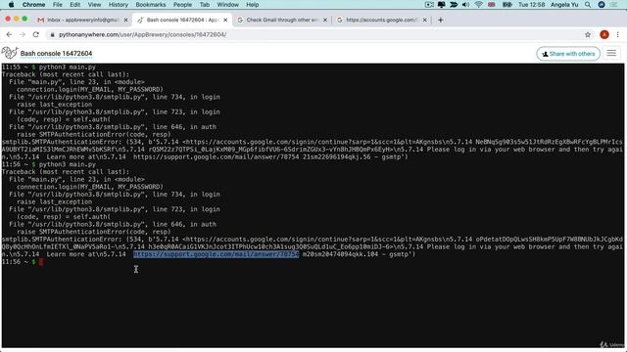Viewport: 627px width, 352px height.
Task: Close the accounts.google.com tab
Action: pyautogui.click(x=424, y=20)
